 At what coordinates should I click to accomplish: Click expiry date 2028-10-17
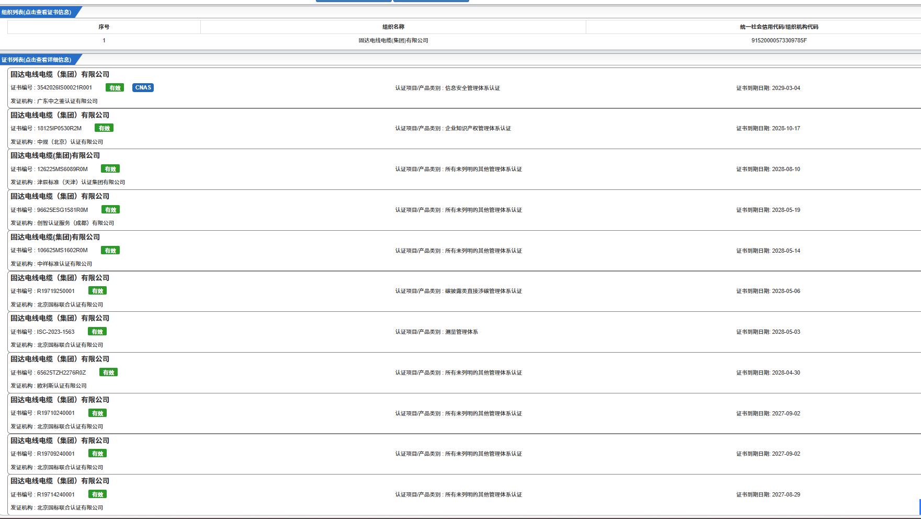point(786,128)
